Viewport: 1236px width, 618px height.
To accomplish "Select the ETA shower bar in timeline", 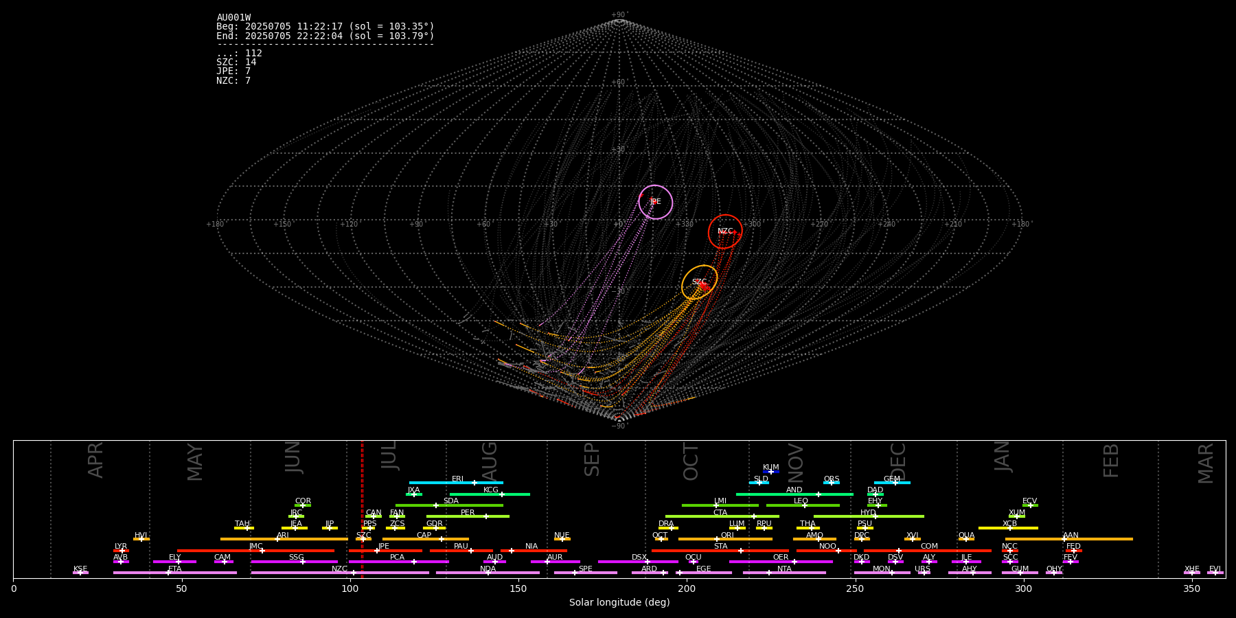I will point(175,573).
